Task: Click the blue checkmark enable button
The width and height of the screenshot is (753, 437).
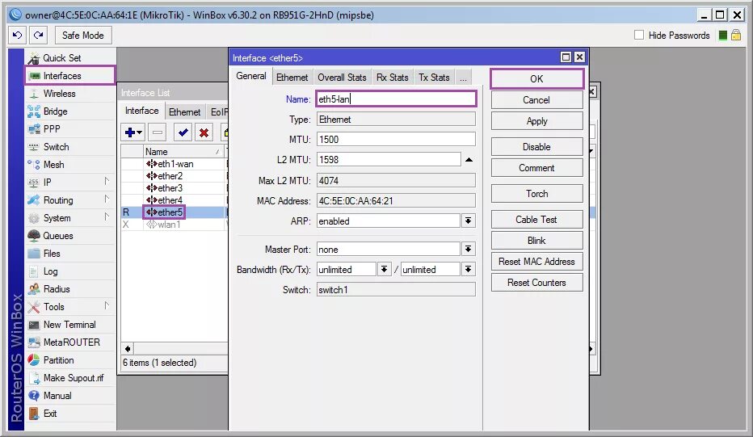Action: (183, 132)
